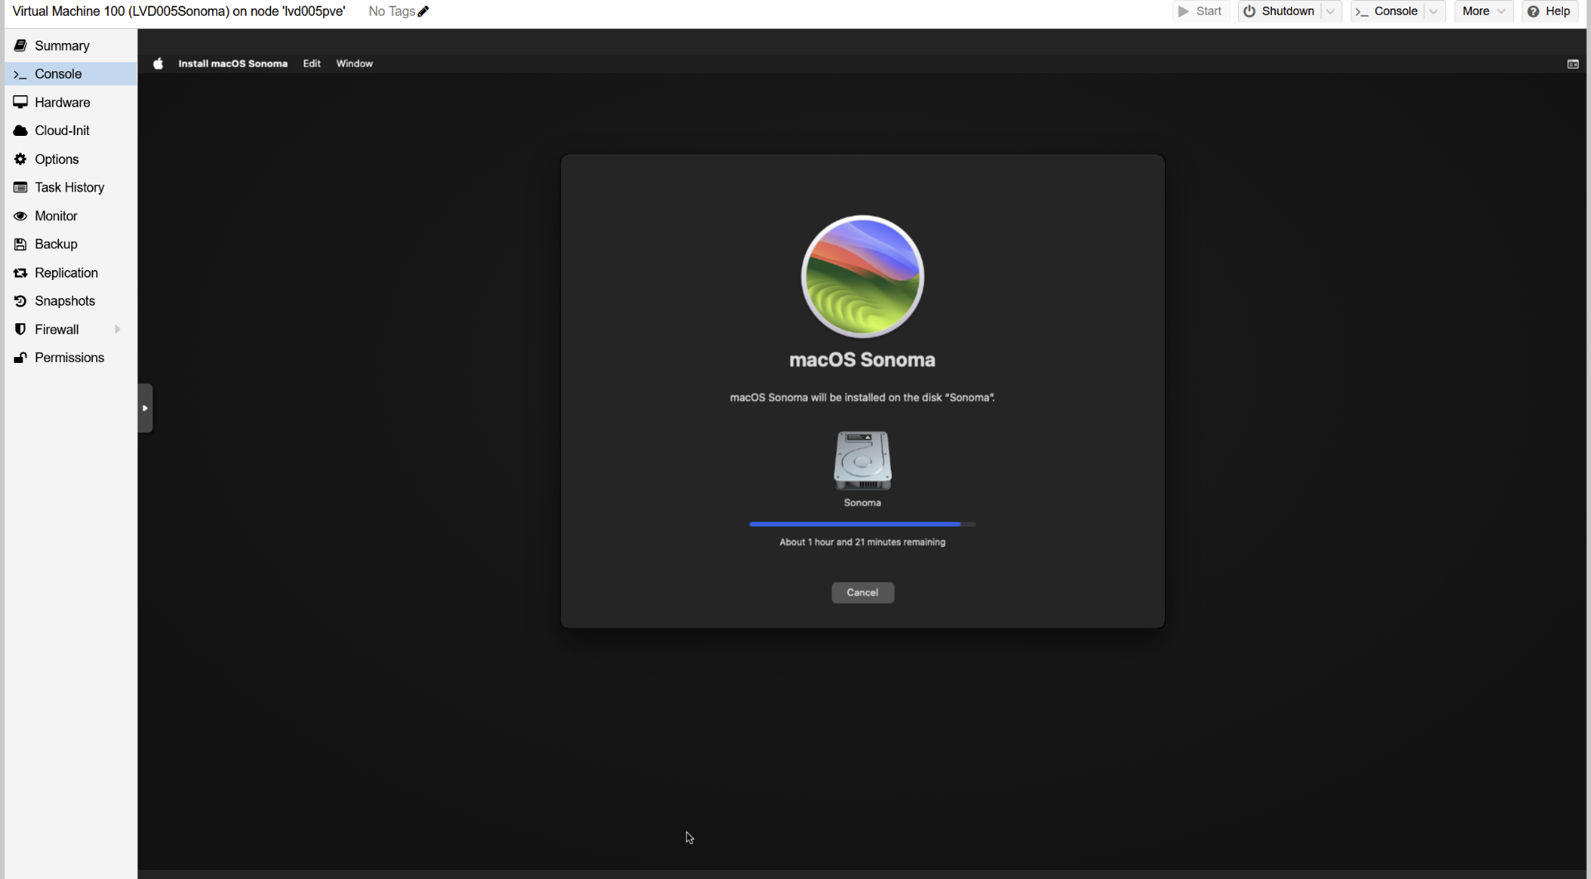Screen dimensions: 1591x879
Task: Click the Replication arrows icon
Action: click(x=21, y=273)
